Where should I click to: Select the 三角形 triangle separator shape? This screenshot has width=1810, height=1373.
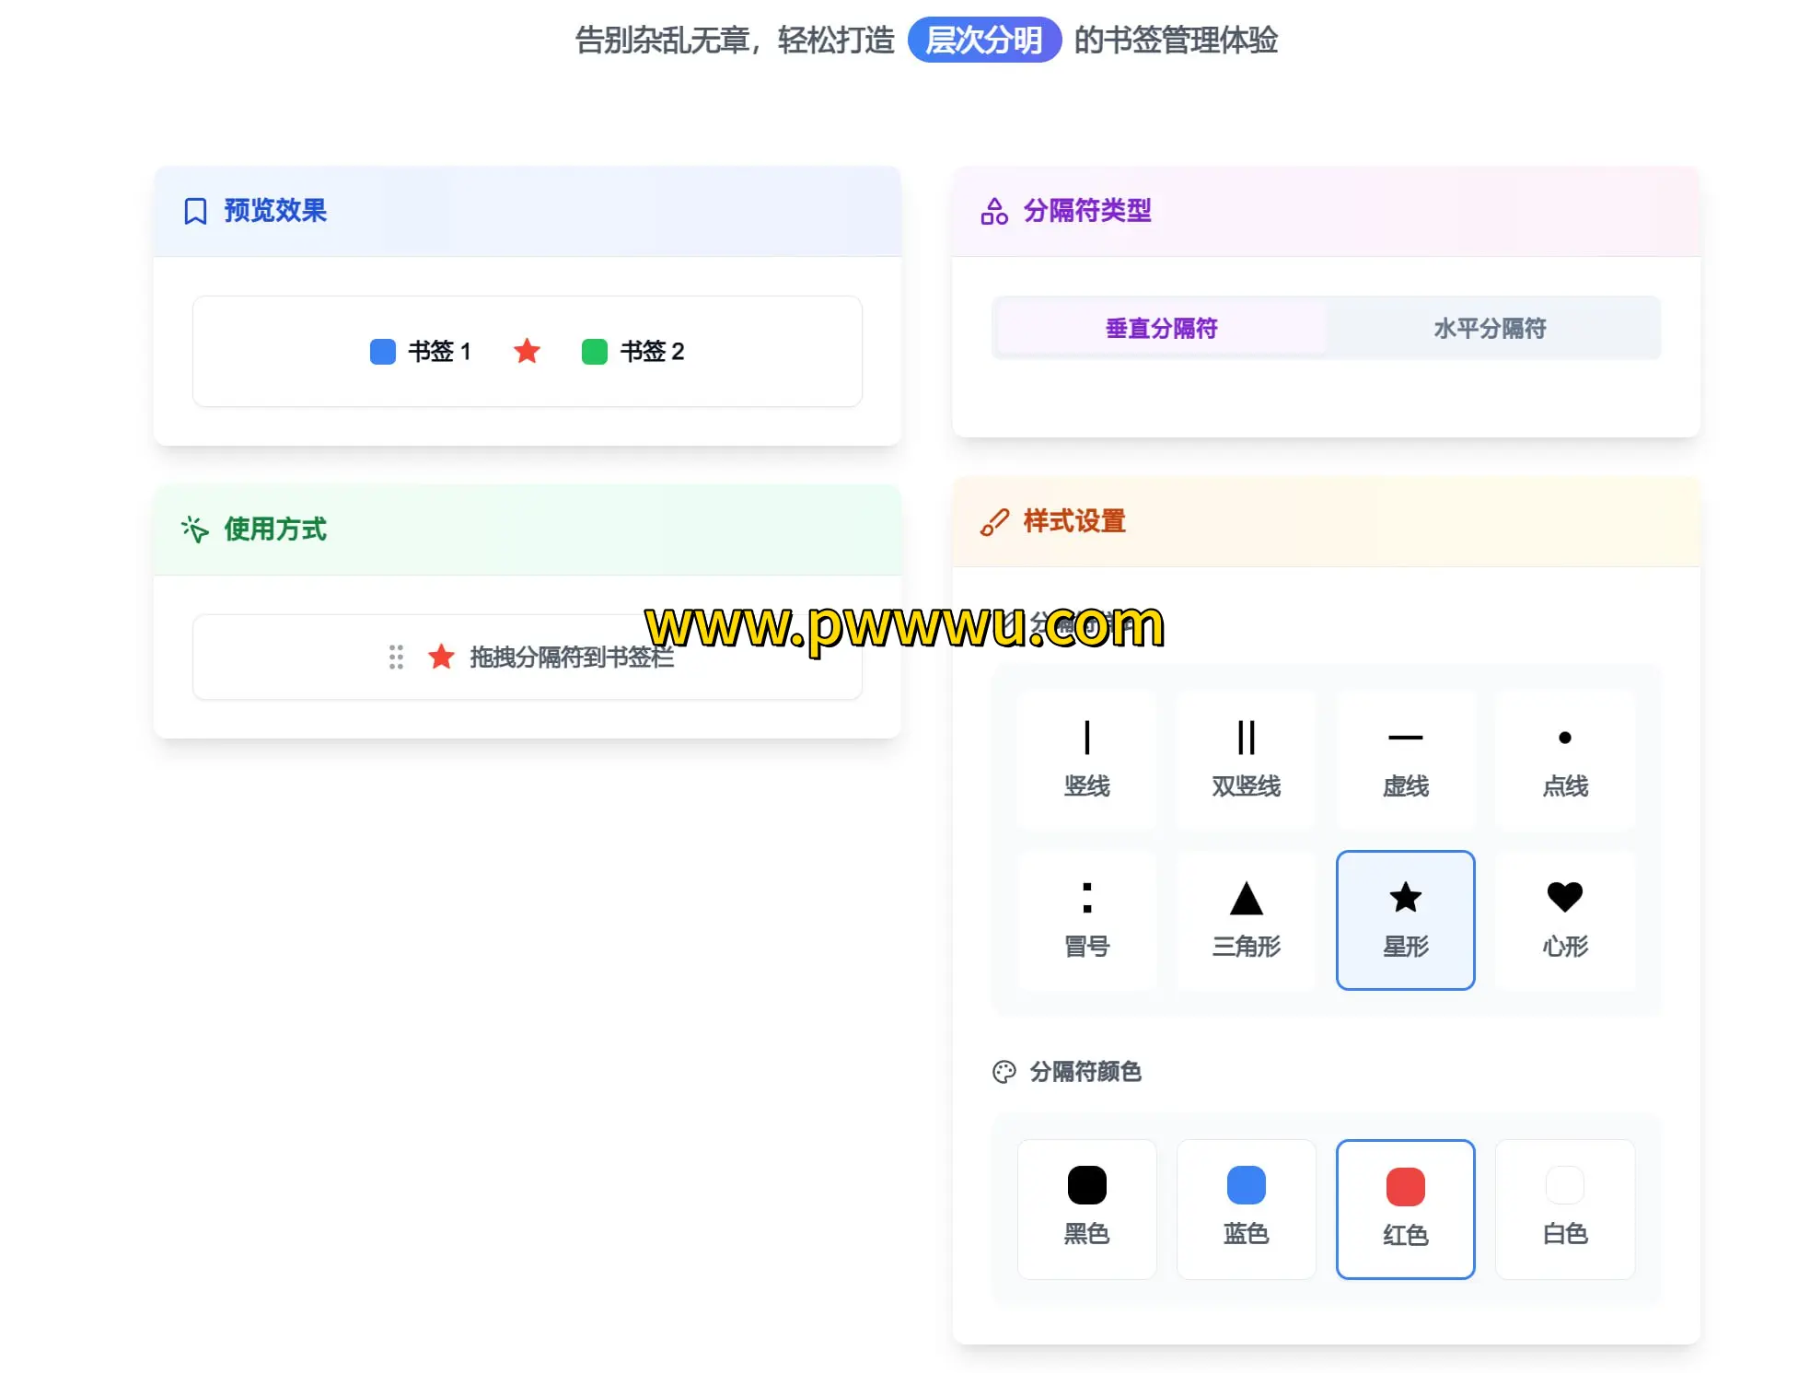1246,920
